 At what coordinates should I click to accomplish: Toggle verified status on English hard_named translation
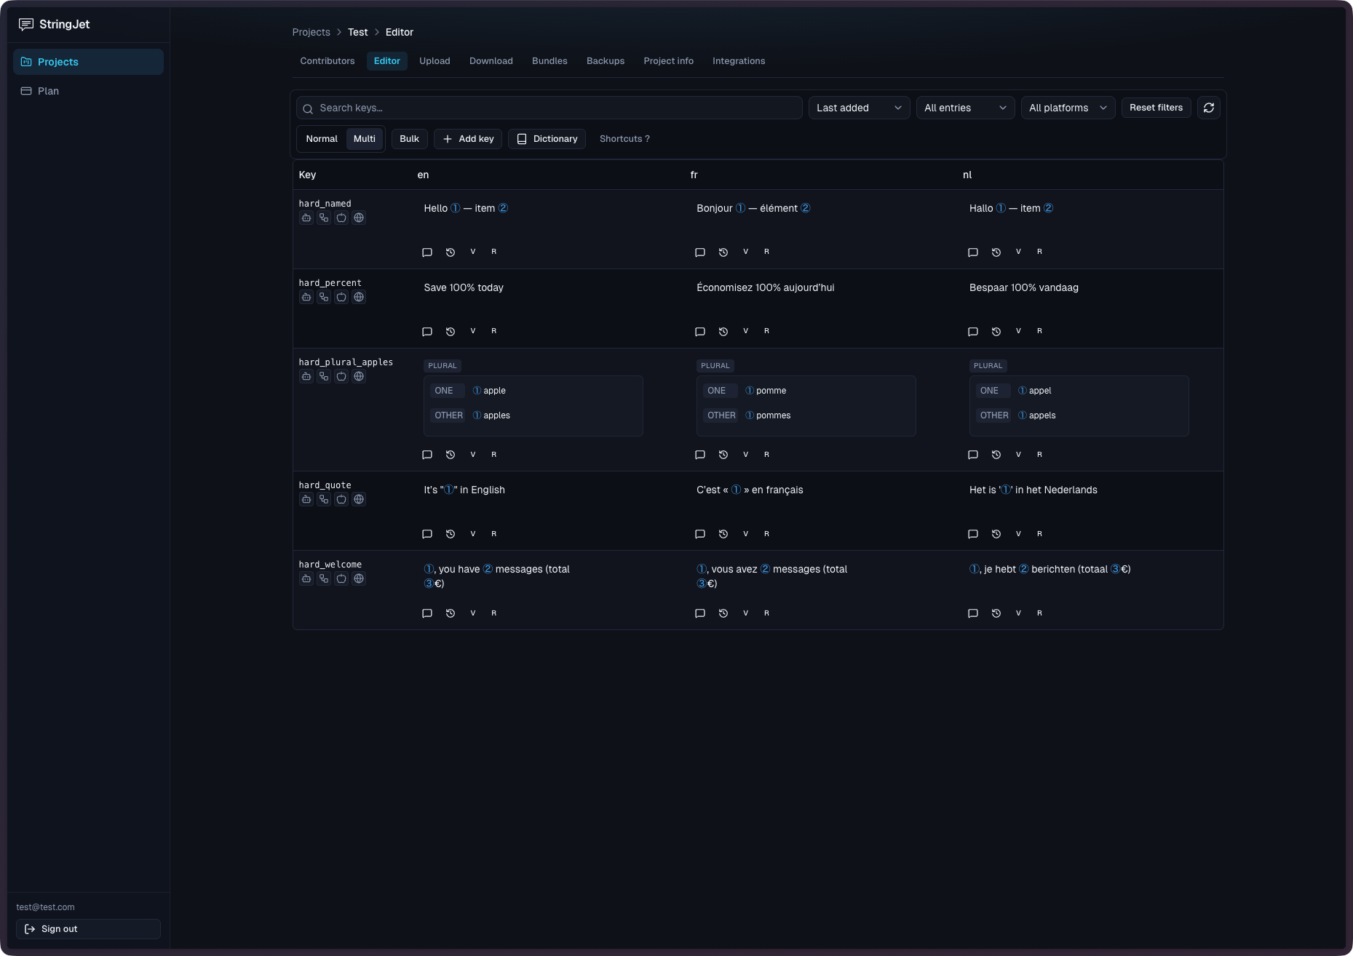coord(473,252)
